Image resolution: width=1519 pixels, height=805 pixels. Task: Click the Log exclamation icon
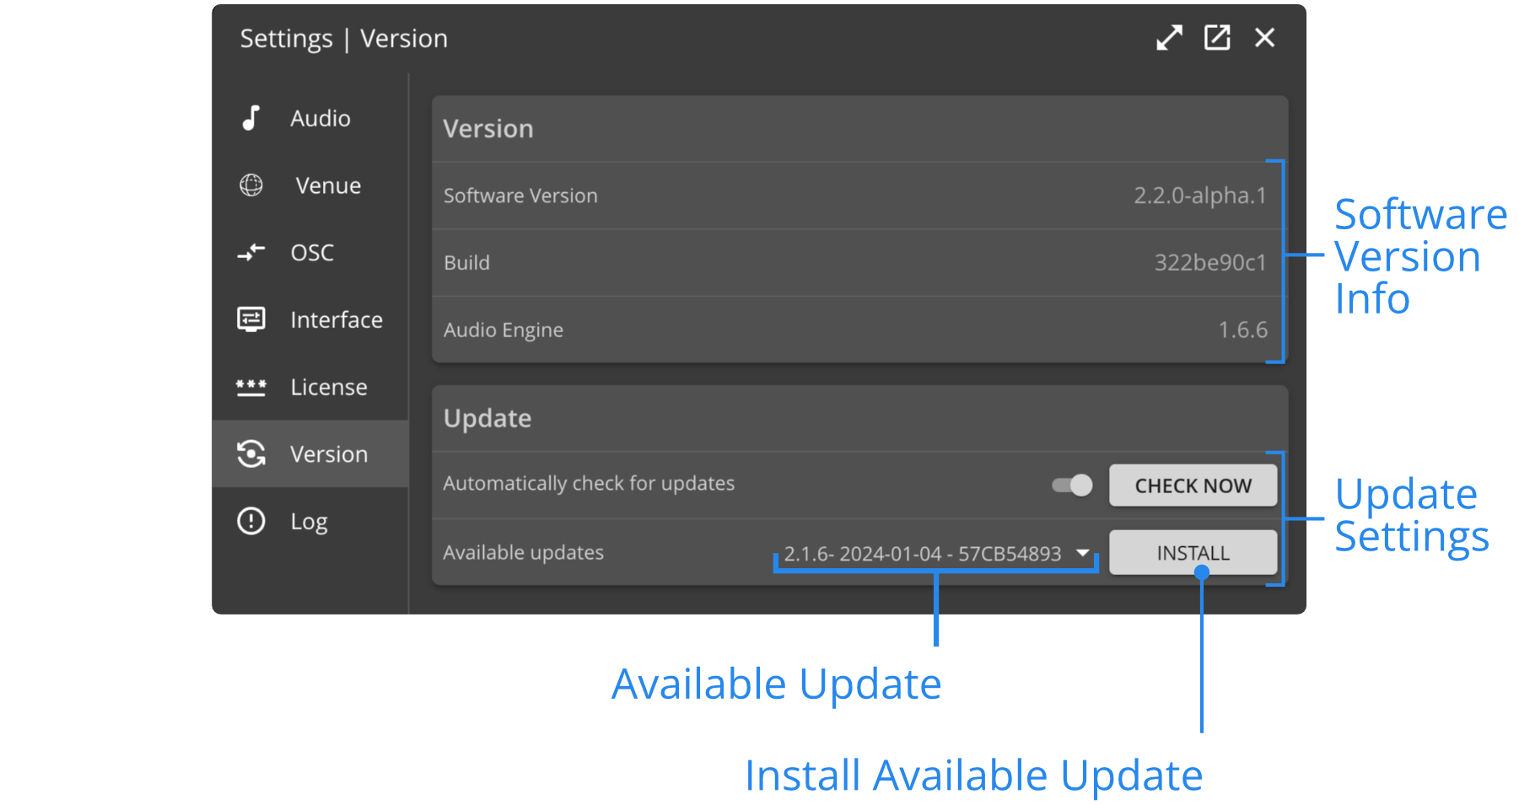251,521
